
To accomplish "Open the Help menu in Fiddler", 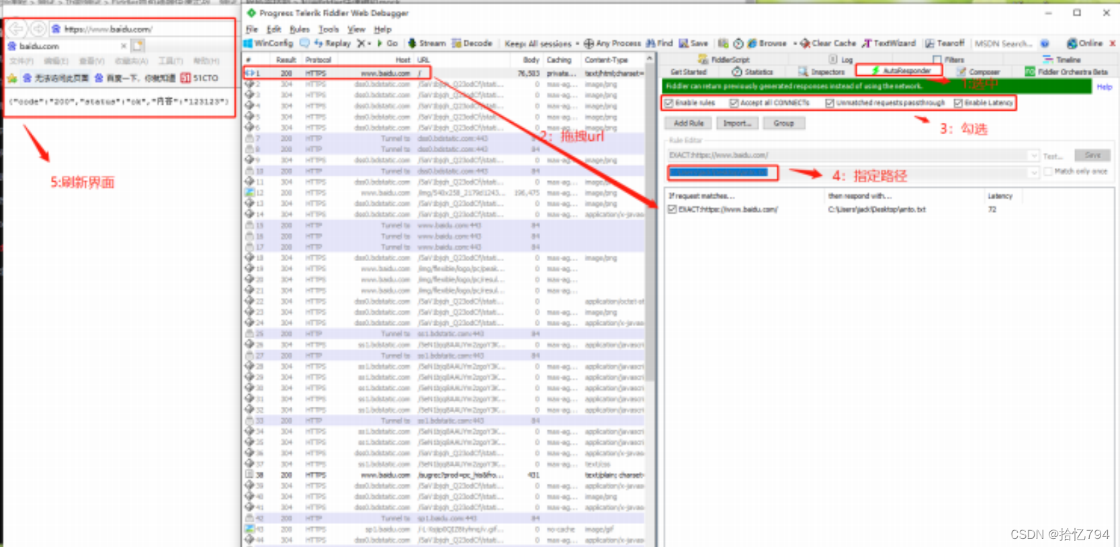I will tap(383, 30).
